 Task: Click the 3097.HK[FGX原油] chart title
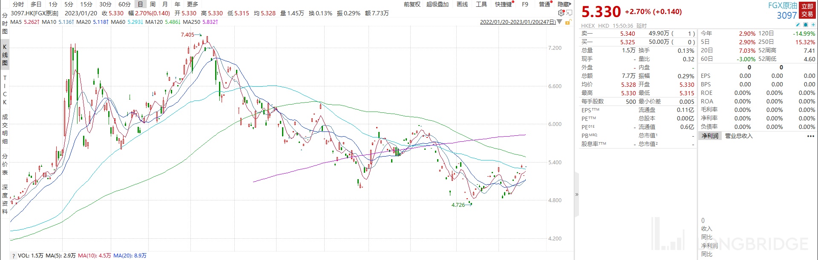(35, 13)
